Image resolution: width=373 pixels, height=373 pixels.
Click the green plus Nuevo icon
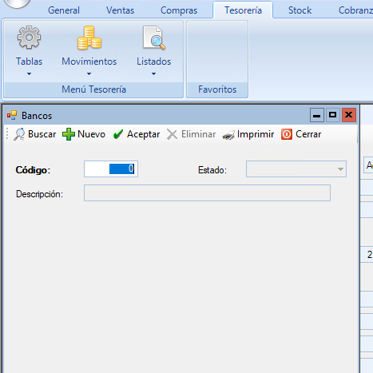pos(69,134)
